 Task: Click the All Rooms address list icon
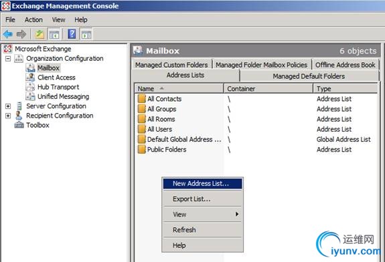pos(142,119)
